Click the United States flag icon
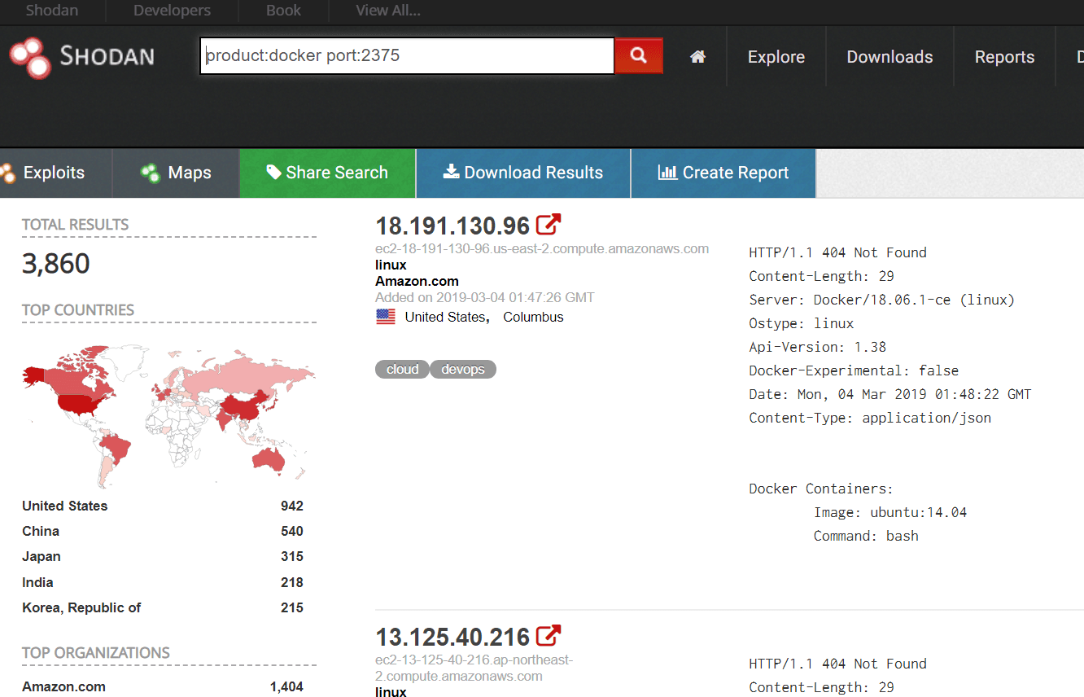The width and height of the screenshot is (1084, 697). 386,318
